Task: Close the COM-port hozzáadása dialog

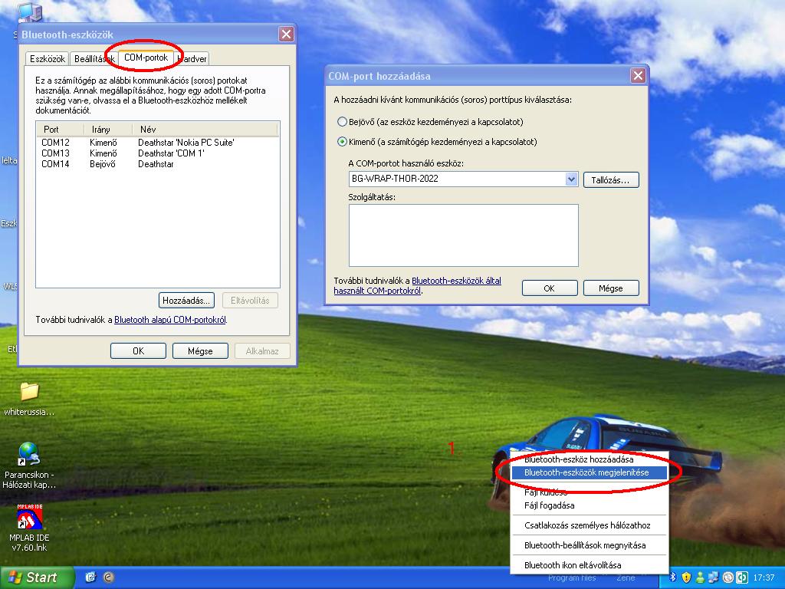Action: [637, 76]
